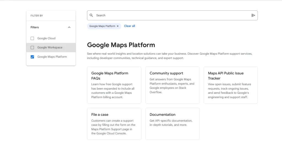The image size is (282, 145).
Task: Click the Clear all link
Action: click(129, 26)
